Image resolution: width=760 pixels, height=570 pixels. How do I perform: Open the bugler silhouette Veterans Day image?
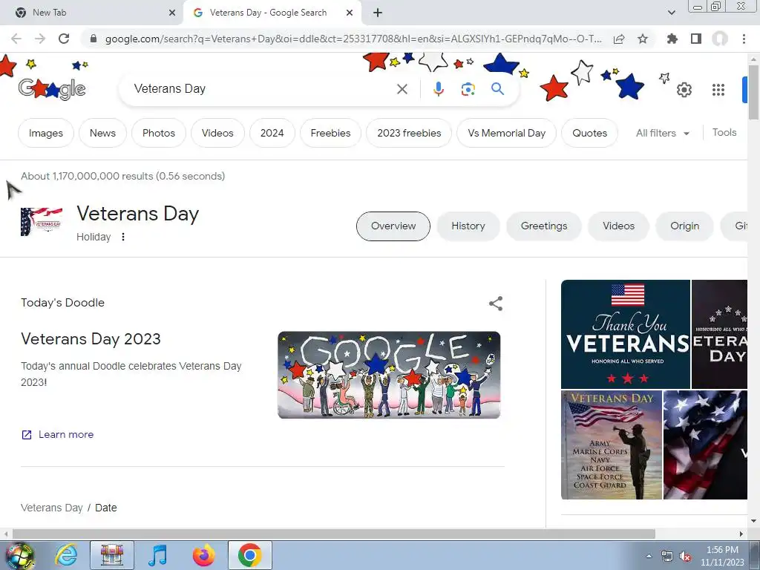(x=612, y=445)
